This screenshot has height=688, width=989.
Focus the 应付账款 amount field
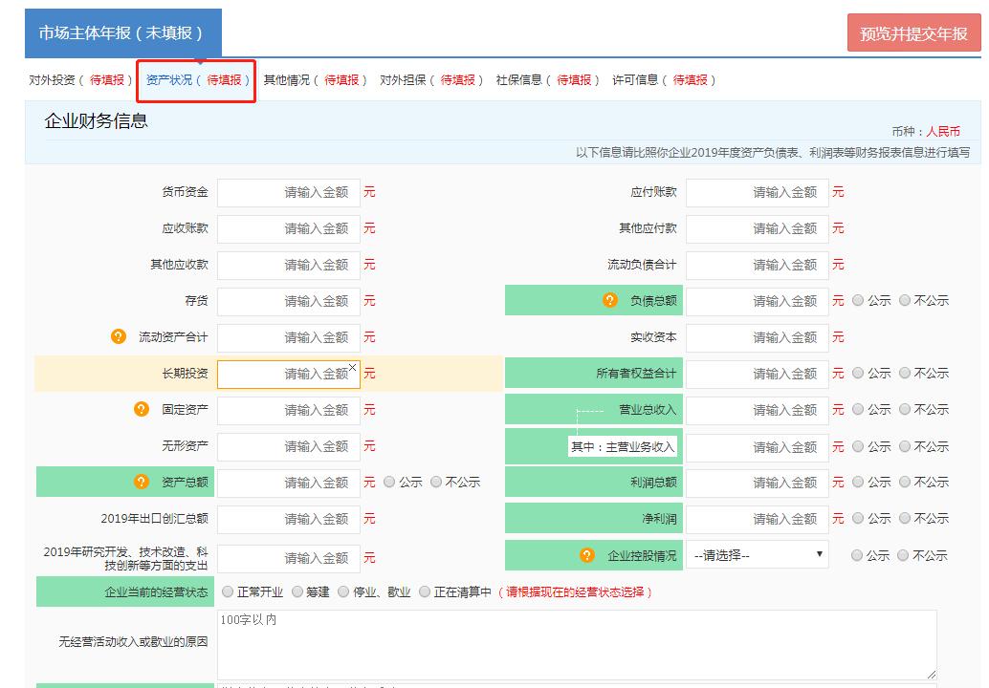758,192
